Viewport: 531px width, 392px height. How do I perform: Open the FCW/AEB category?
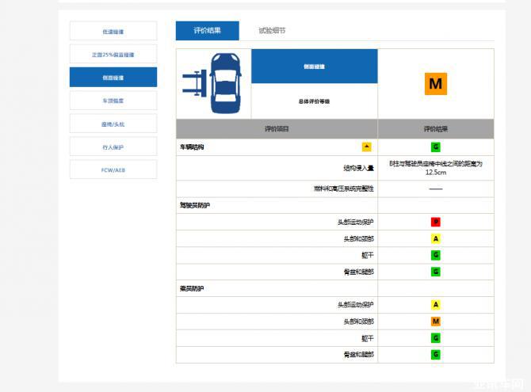coord(113,169)
